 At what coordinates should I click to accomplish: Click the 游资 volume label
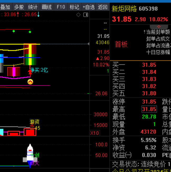click(35, 122)
